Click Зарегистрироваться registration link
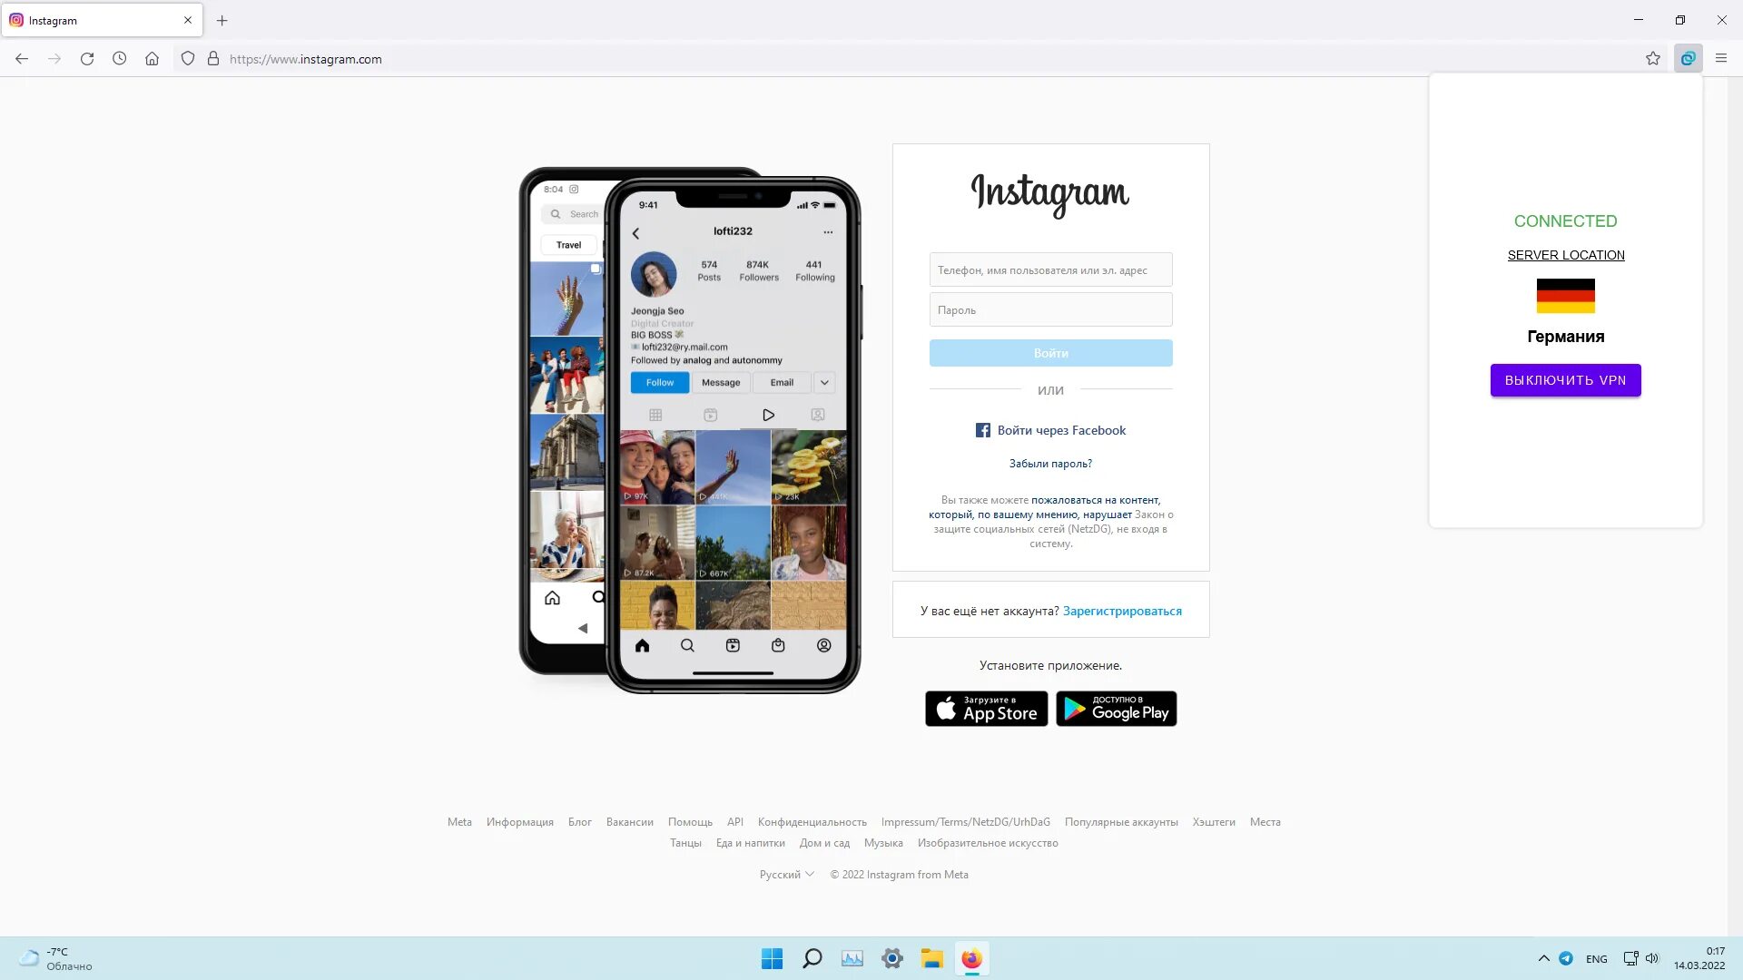This screenshot has width=1743, height=980. click(x=1122, y=611)
